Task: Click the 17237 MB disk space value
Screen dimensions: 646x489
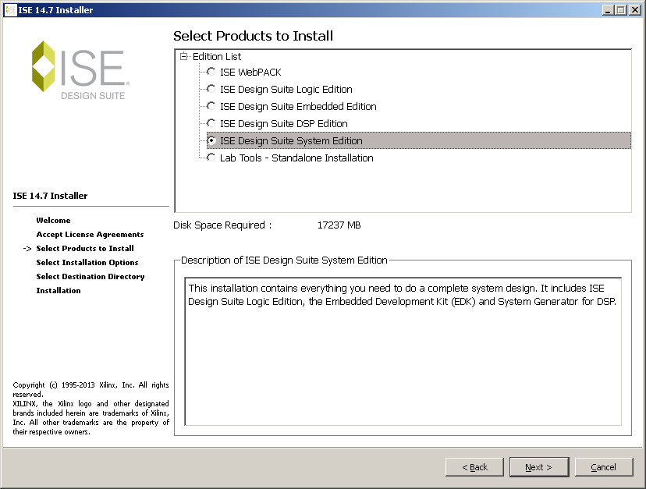Action: (339, 225)
